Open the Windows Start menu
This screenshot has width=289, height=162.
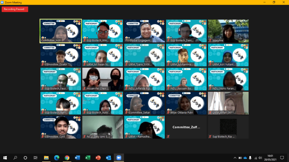tap(5, 157)
